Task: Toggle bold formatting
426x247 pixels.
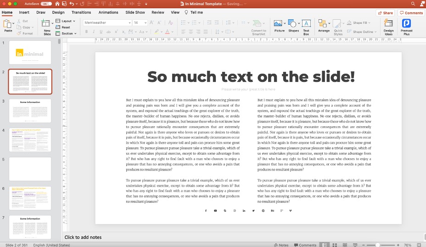Action: pos(86,32)
